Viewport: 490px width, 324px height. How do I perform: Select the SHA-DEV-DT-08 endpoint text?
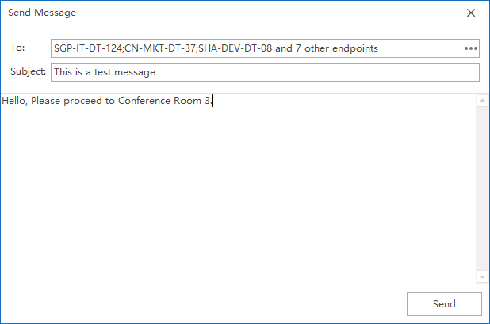pos(235,48)
